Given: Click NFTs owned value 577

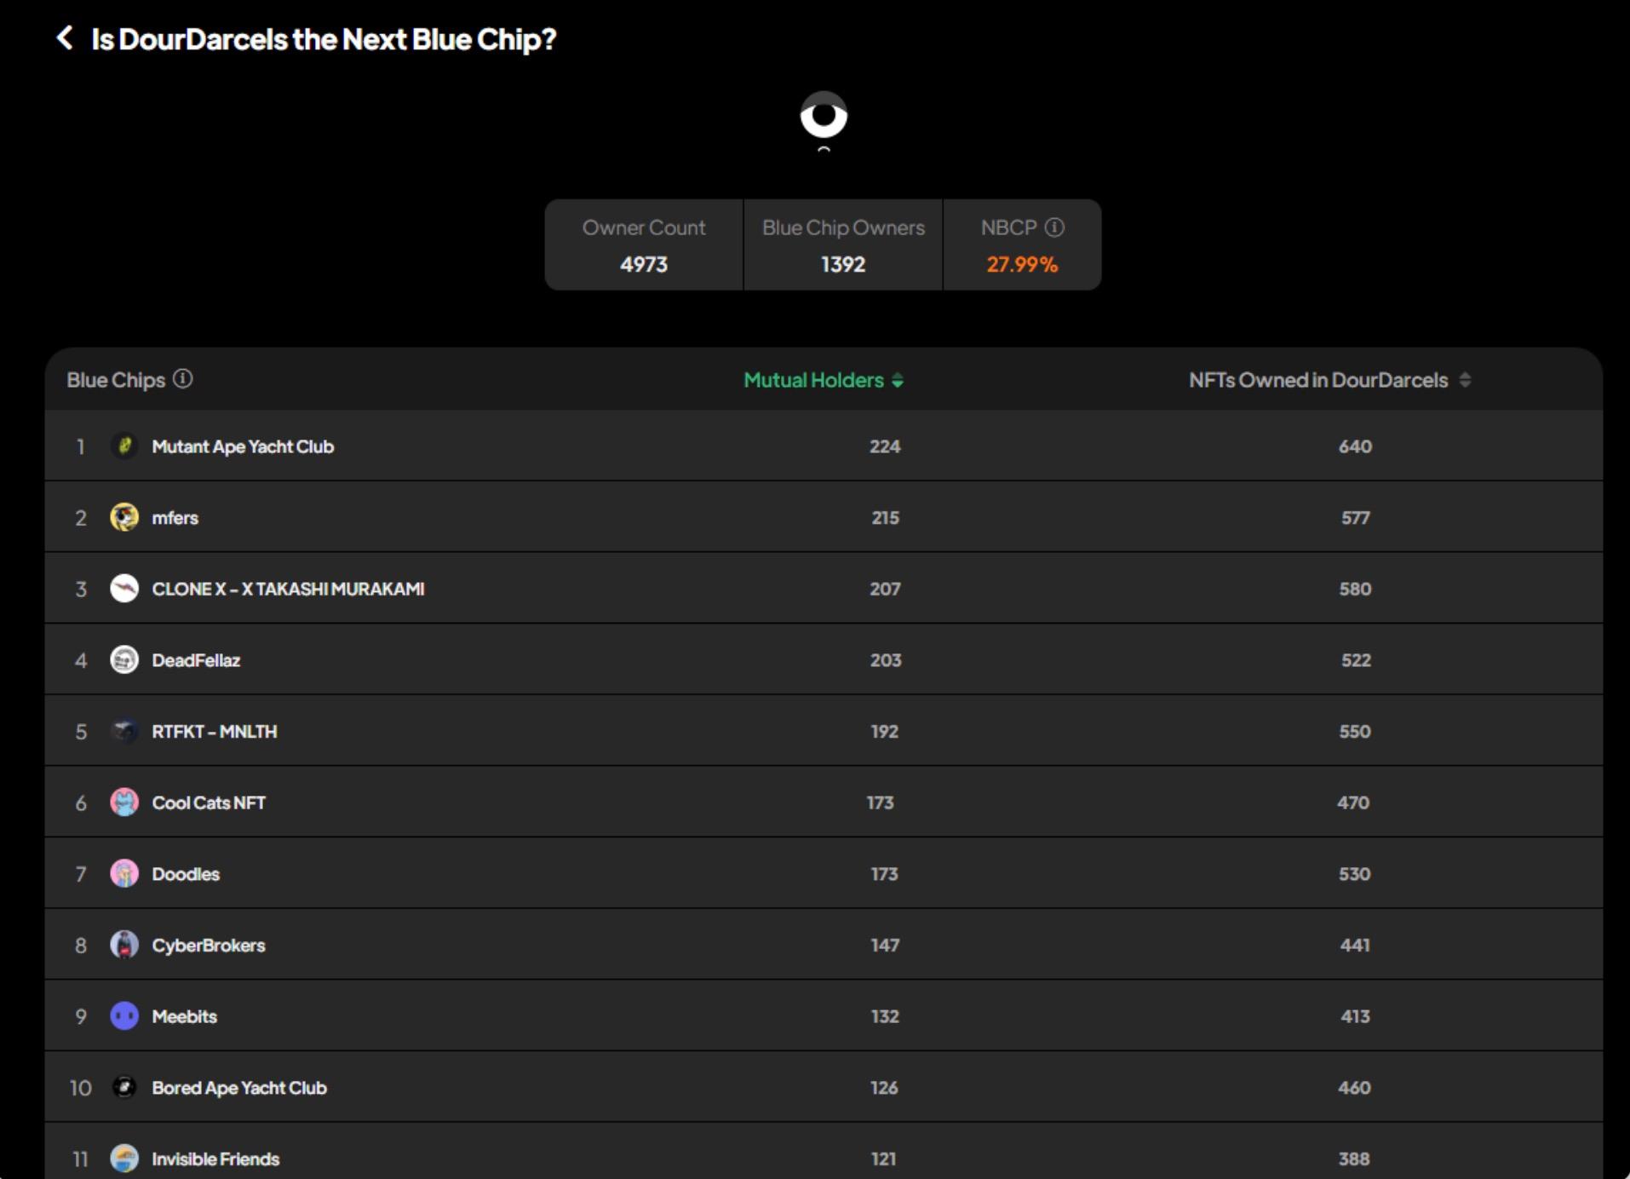Looking at the screenshot, I should [x=1356, y=518].
